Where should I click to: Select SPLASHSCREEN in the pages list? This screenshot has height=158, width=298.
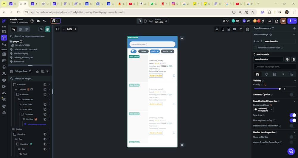tap(22, 45)
